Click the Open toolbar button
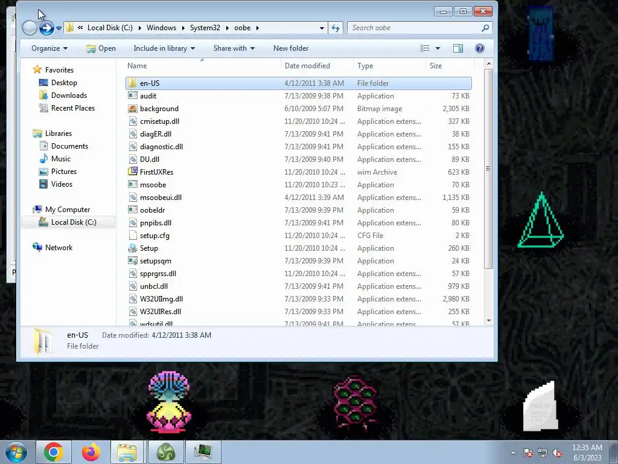This screenshot has width=618, height=464. pos(101,48)
